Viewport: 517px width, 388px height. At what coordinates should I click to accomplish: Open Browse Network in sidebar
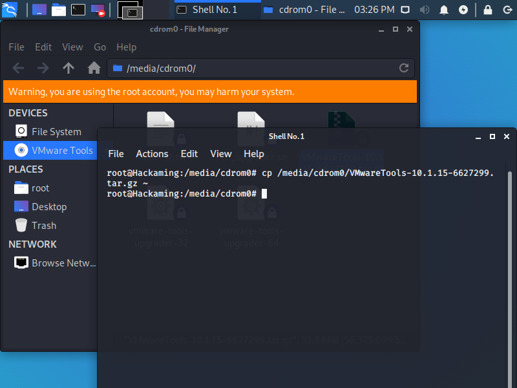point(50,263)
